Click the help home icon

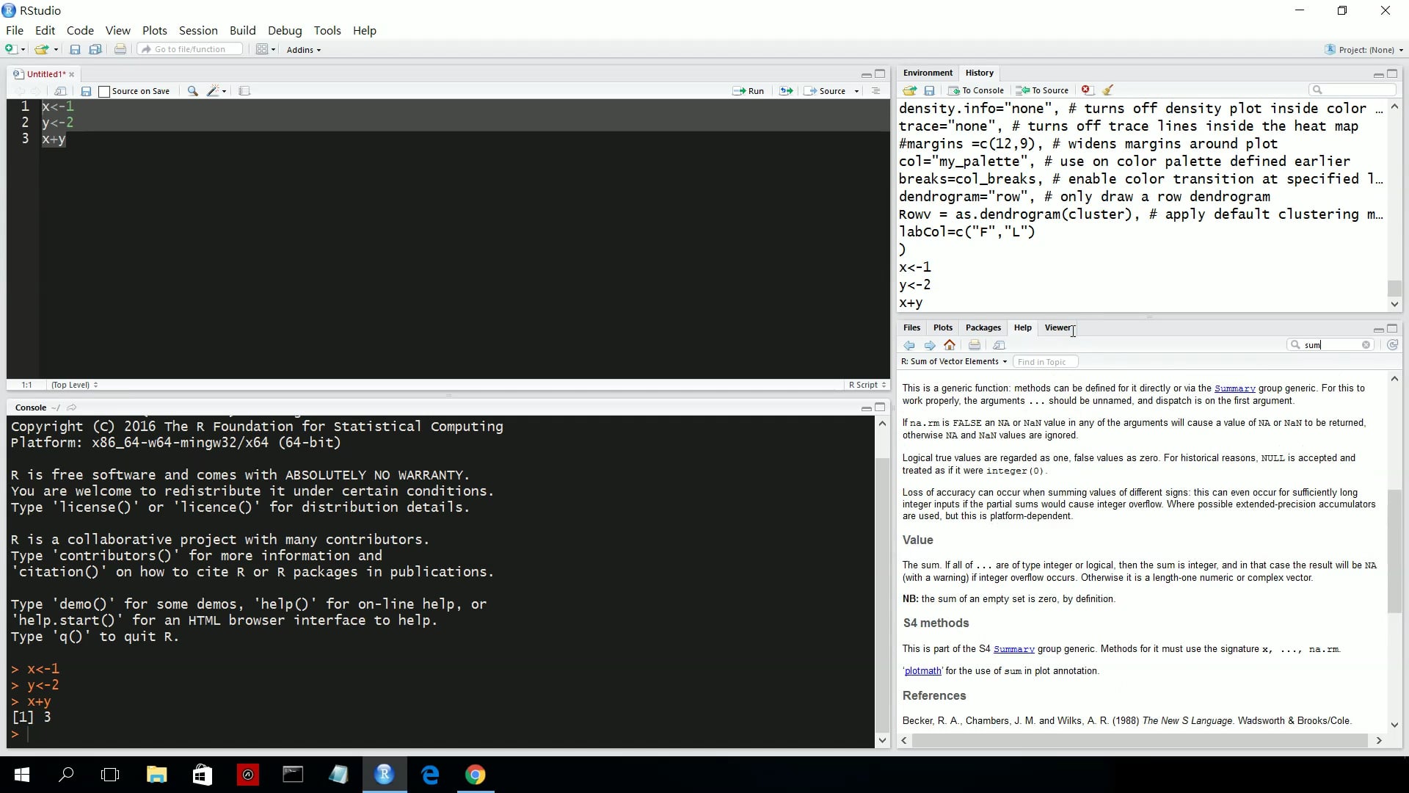[950, 345]
